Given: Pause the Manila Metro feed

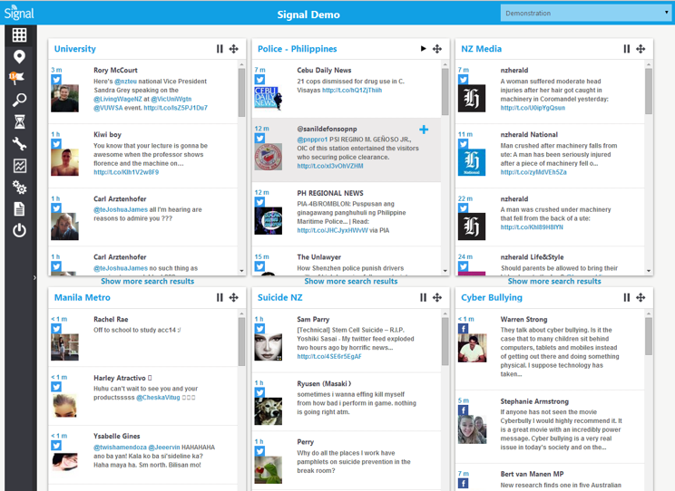Looking at the screenshot, I should 220,297.
